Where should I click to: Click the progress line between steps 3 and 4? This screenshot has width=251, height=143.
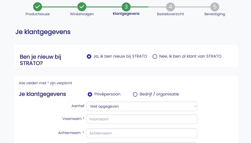tap(148, 7)
